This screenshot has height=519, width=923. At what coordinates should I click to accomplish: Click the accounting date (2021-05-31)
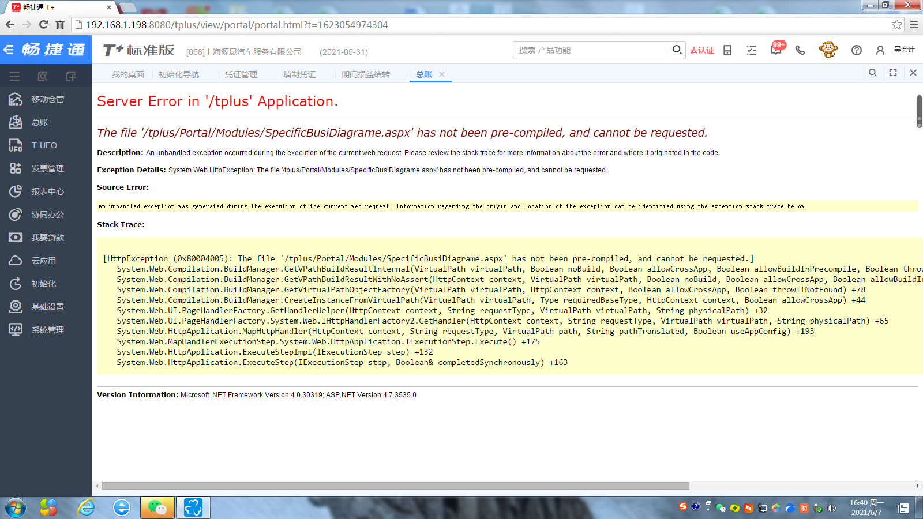pyautogui.click(x=344, y=52)
